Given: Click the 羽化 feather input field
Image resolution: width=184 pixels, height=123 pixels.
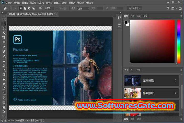Looking at the screenshot, I should tap(49, 8).
